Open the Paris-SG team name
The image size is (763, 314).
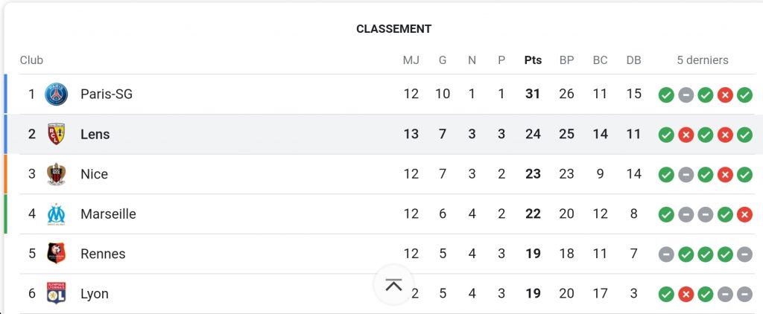[x=107, y=94]
